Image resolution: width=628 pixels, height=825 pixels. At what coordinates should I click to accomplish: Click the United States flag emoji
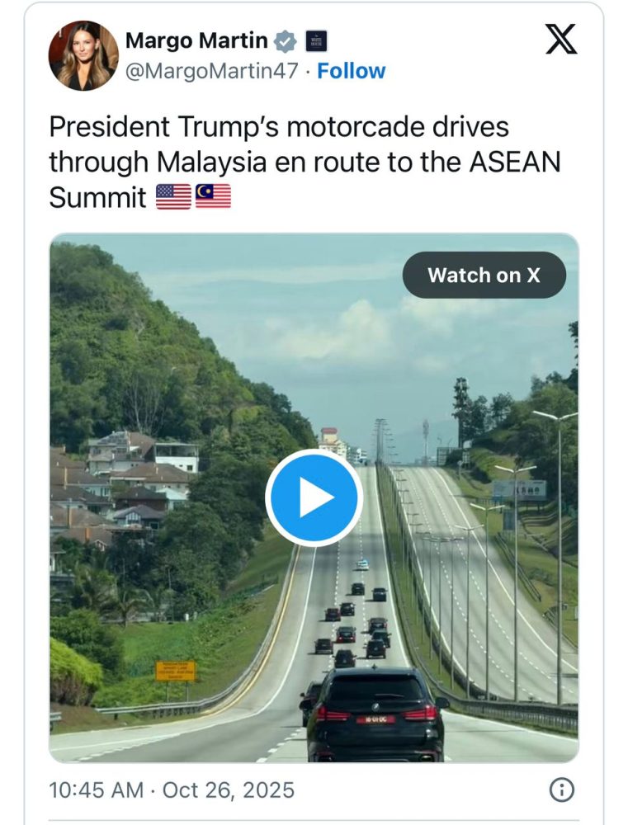pos(173,196)
